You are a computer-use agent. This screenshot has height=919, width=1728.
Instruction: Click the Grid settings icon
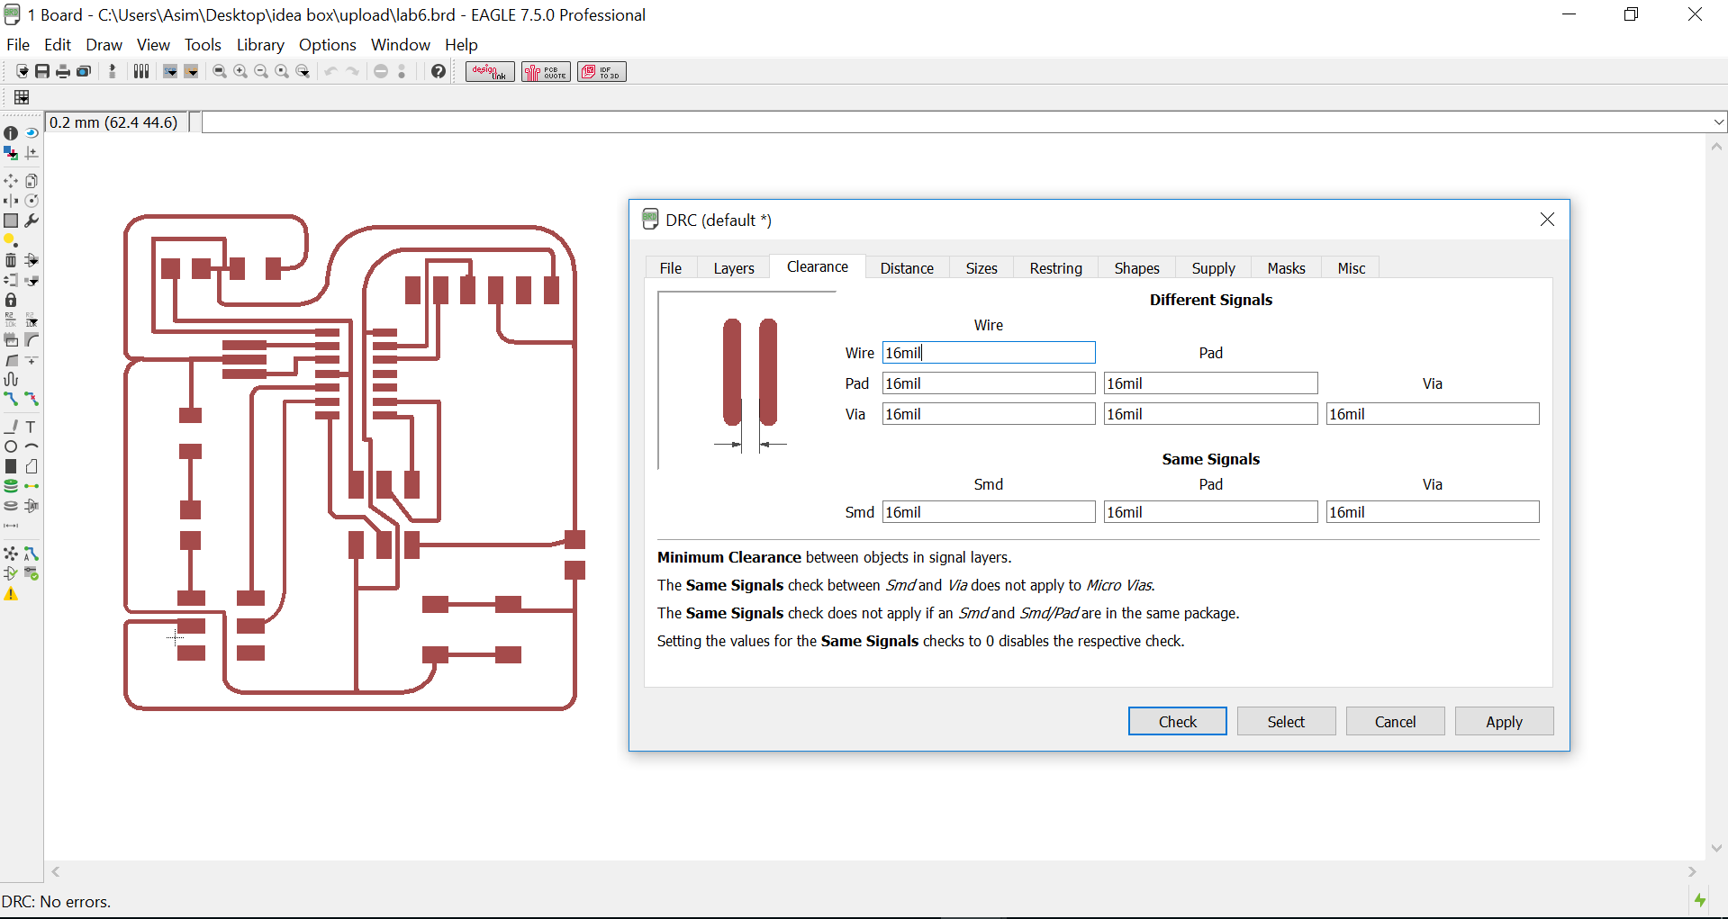point(22,97)
